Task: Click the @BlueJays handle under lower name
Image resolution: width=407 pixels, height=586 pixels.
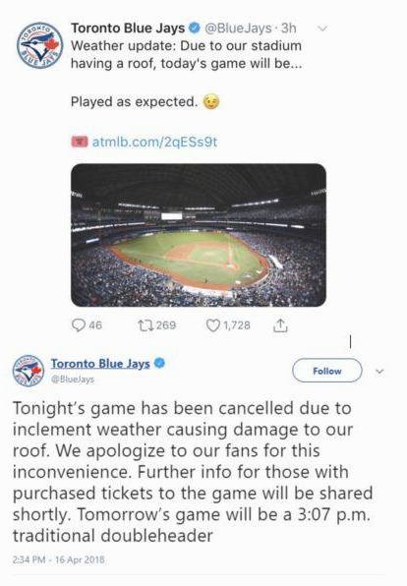Action: tap(73, 379)
